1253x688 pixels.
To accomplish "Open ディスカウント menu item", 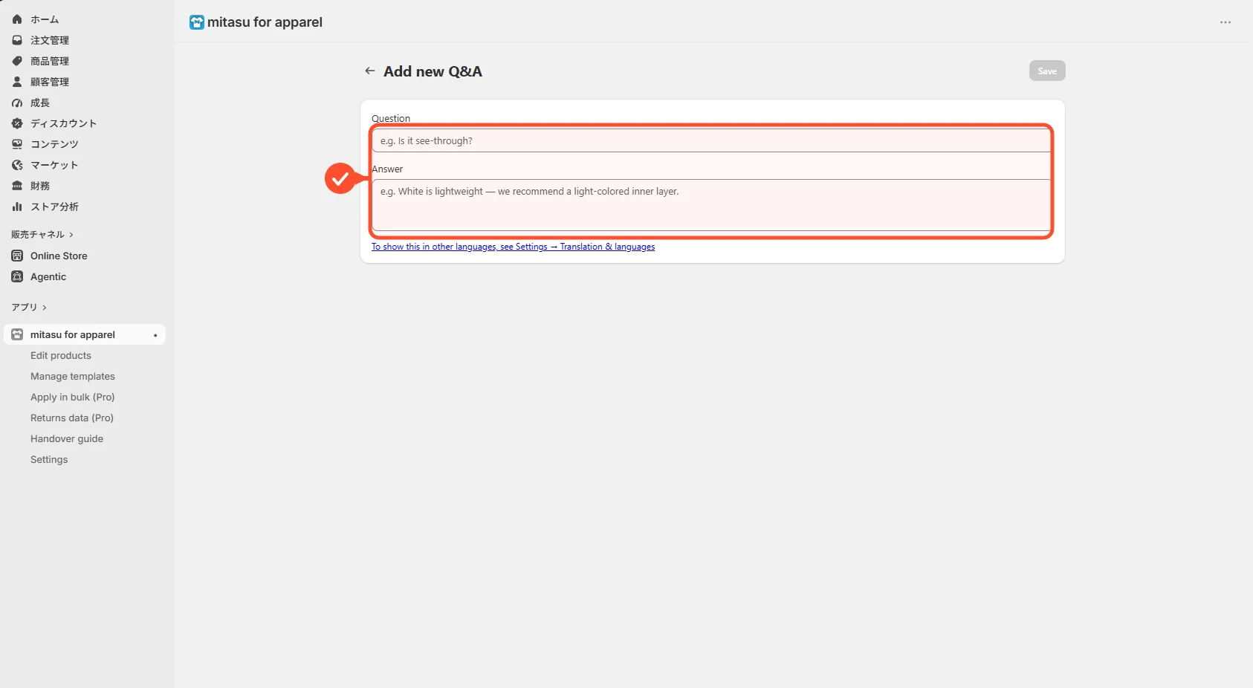I will point(64,123).
